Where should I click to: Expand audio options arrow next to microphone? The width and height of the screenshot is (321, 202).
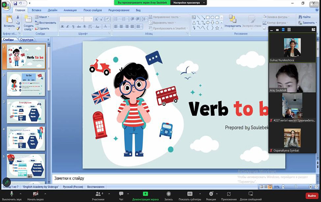coord(20,193)
